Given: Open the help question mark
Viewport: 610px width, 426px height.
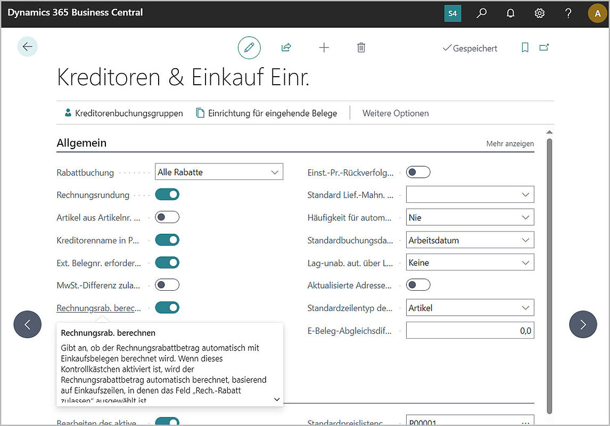Looking at the screenshot, I should click(568, 13).
